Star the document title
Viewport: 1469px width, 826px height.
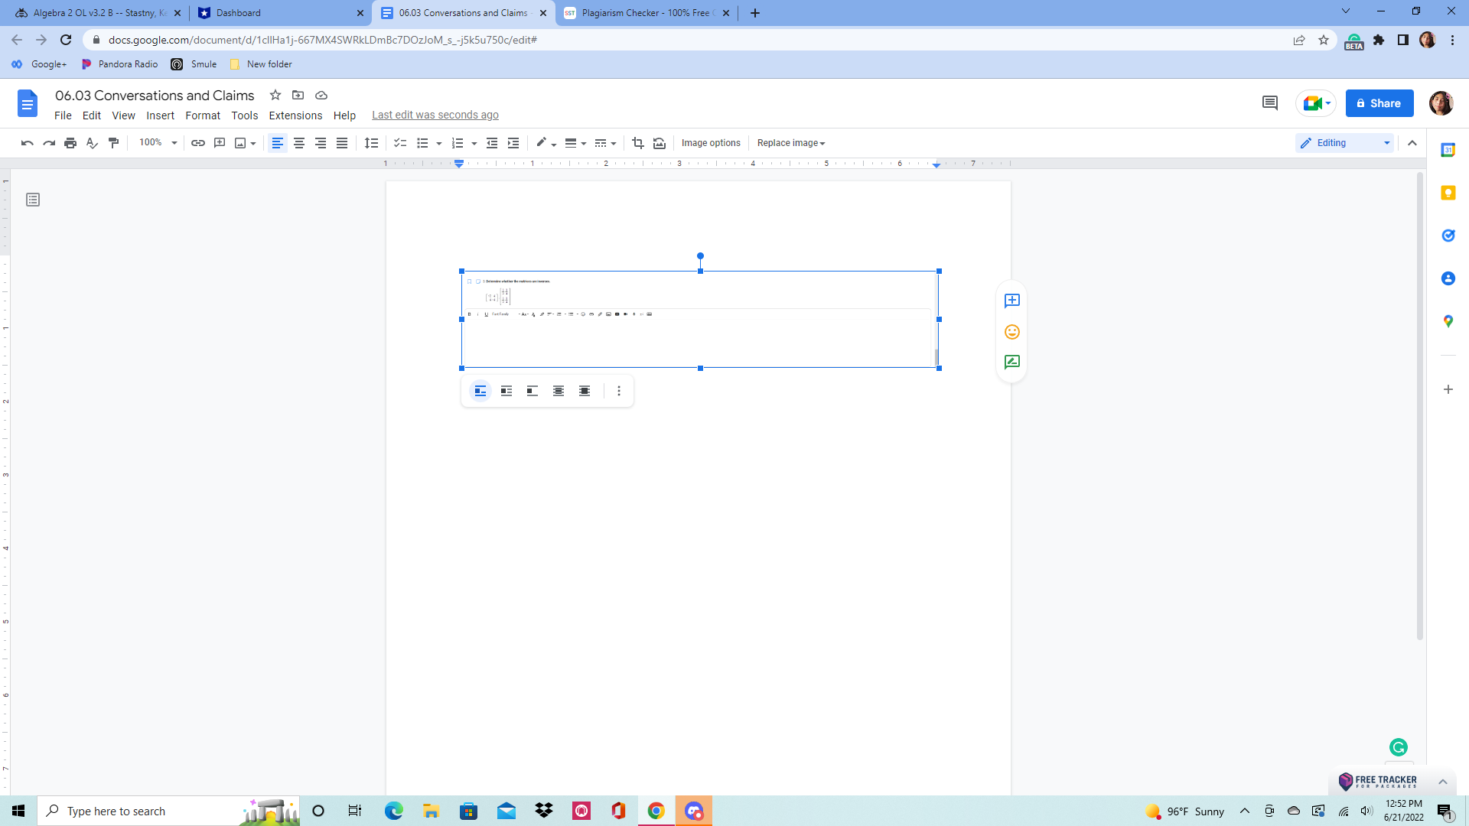click(x=275, y=95)
